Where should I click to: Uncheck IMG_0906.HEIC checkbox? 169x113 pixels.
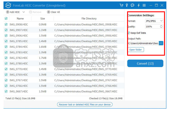[x=6, y=36]
